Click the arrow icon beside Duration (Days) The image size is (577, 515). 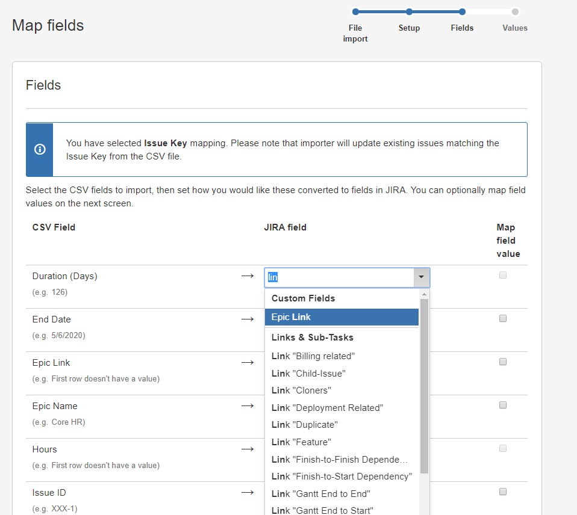(x=248, y=276)
